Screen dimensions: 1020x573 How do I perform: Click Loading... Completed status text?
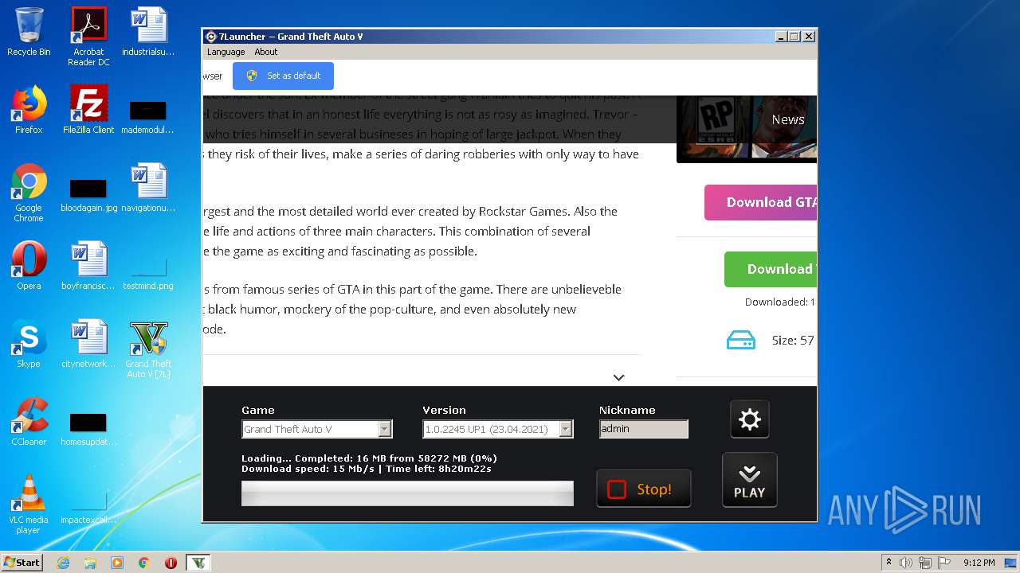point(369,458)
